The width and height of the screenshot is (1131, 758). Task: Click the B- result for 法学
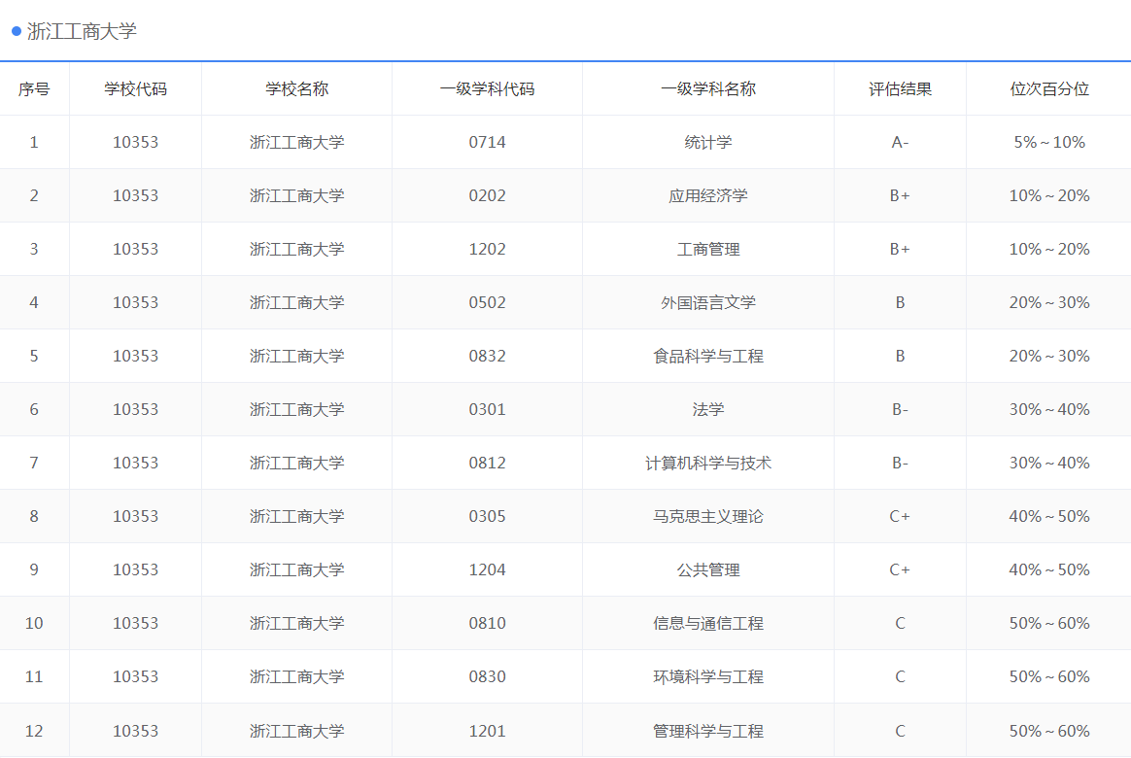point(900,409)
